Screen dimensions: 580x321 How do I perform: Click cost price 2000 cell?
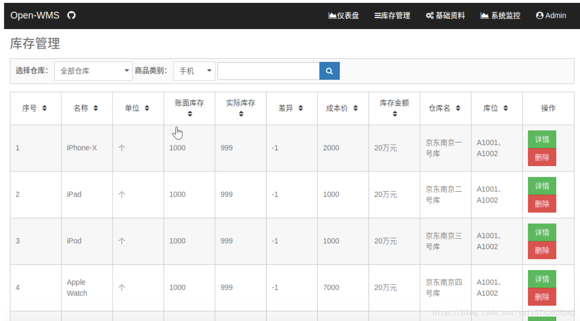tap(343, 148)
